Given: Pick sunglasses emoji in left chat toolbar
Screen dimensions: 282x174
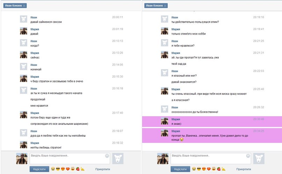Looking at the screenshot, I should (x=58, y=169).
